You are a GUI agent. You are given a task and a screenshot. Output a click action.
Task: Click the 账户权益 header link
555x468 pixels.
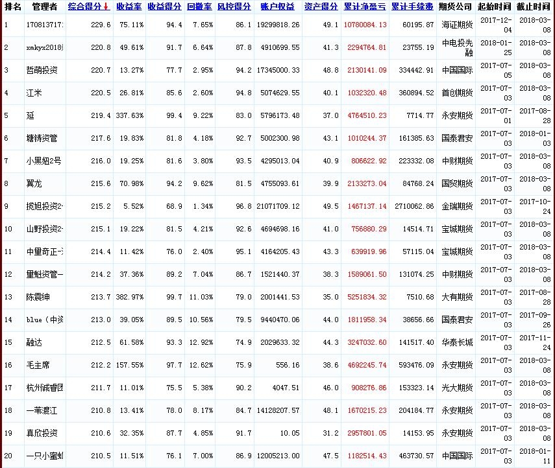277,6
